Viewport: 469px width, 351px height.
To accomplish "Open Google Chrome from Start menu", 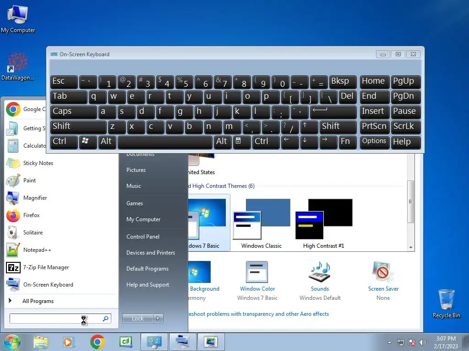I will [26, 109].
